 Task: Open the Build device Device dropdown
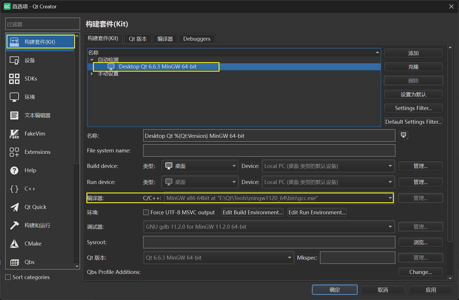tap(328, 166)
